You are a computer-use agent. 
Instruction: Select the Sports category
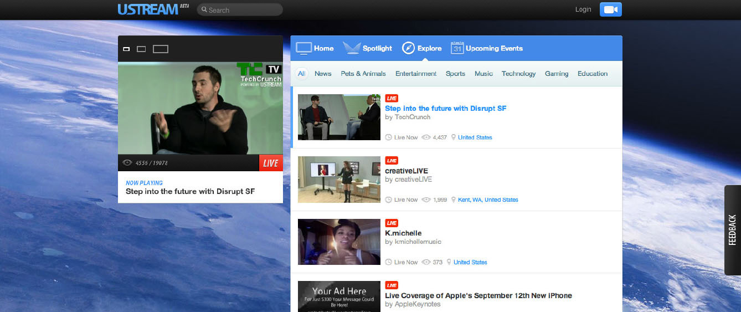coord(455,74)
